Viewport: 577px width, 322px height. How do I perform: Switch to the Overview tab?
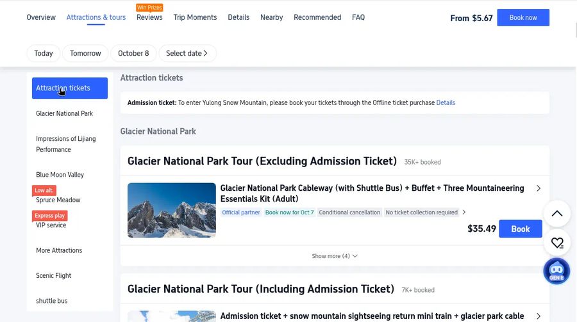point(41,17)
